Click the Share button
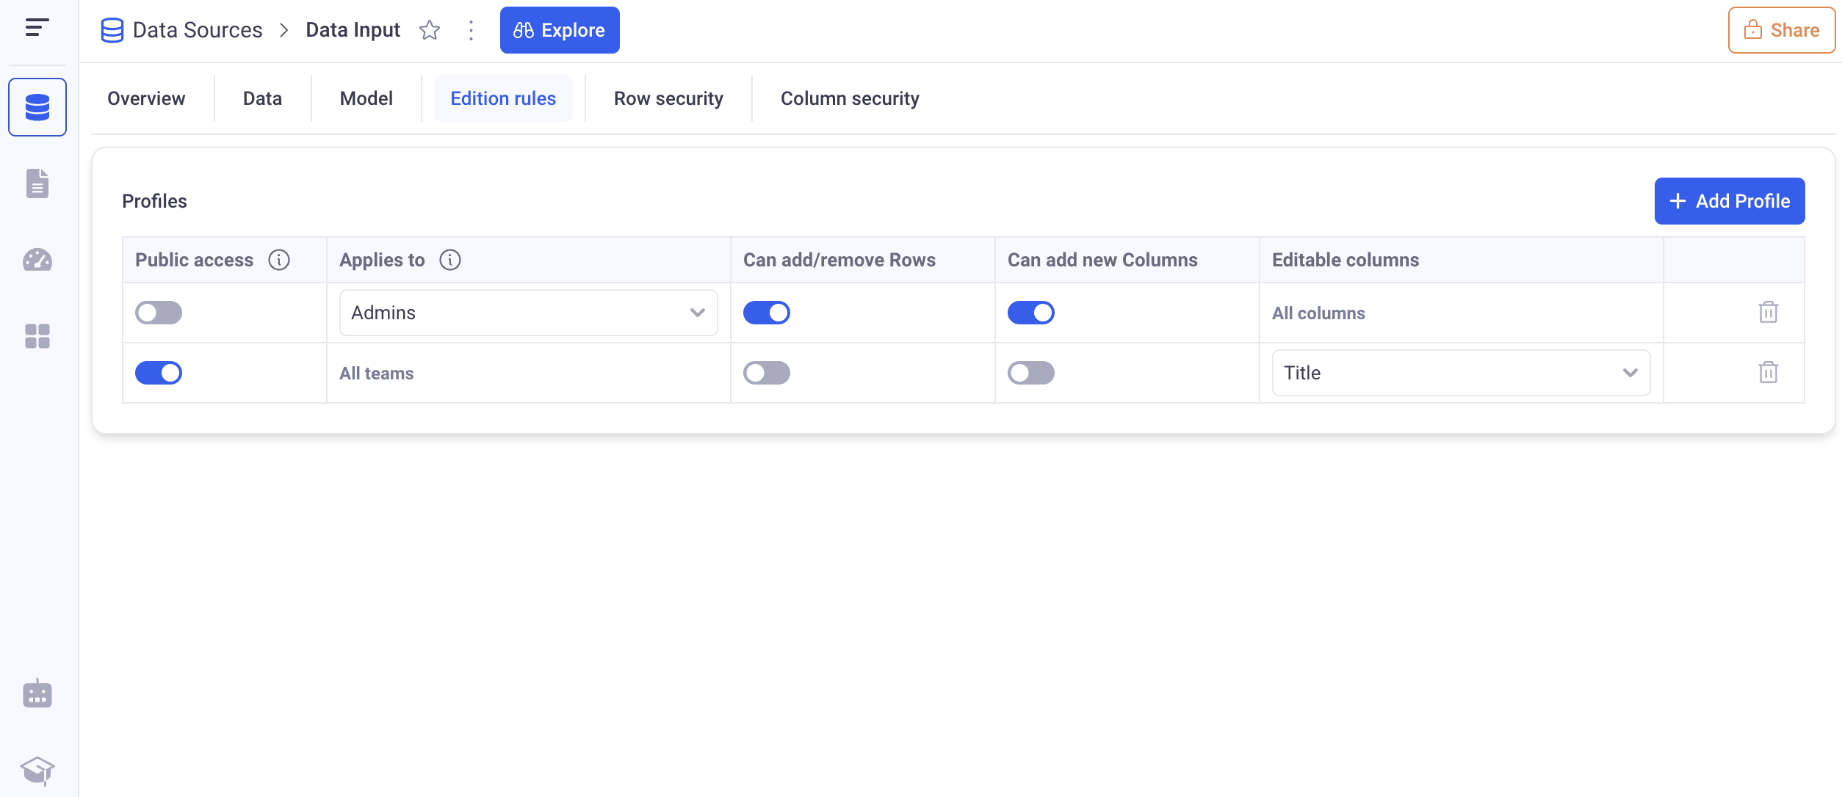 (x=1781, y=30)
